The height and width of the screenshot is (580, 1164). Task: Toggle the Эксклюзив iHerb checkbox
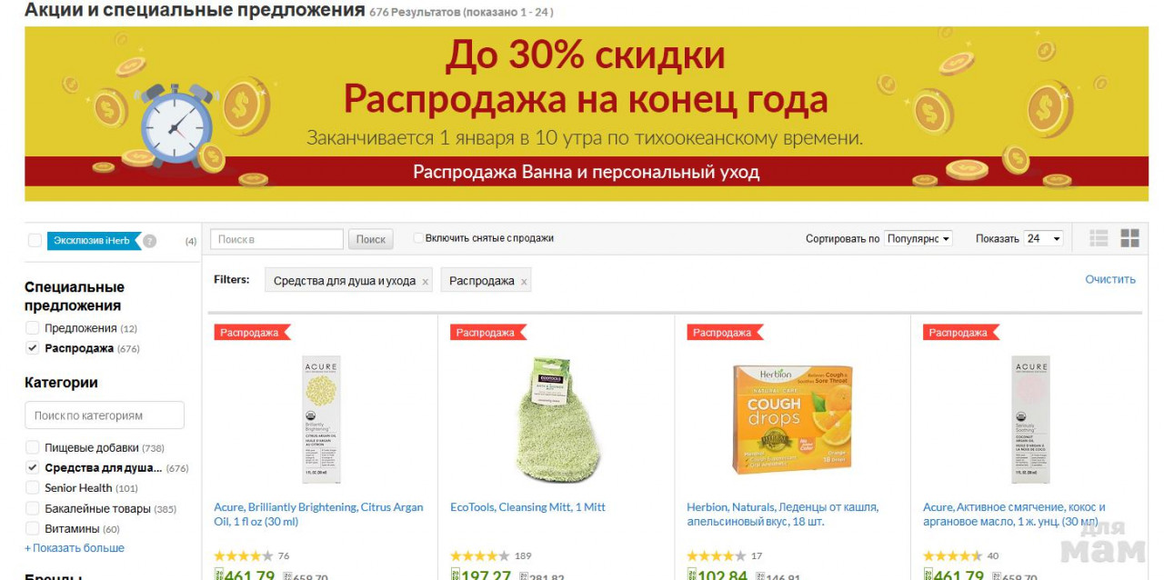tap(35, 241)
